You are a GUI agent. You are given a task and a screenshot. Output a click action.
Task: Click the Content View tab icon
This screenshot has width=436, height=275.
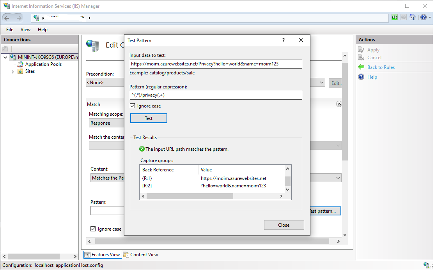tap(126, 255)
